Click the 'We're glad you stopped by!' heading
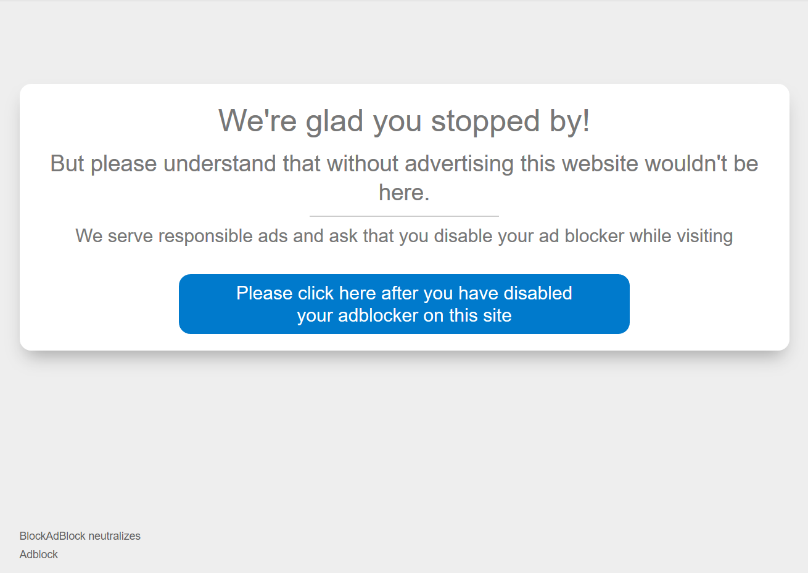This screenshot has width=808, height=573. [x=404, y=121]
